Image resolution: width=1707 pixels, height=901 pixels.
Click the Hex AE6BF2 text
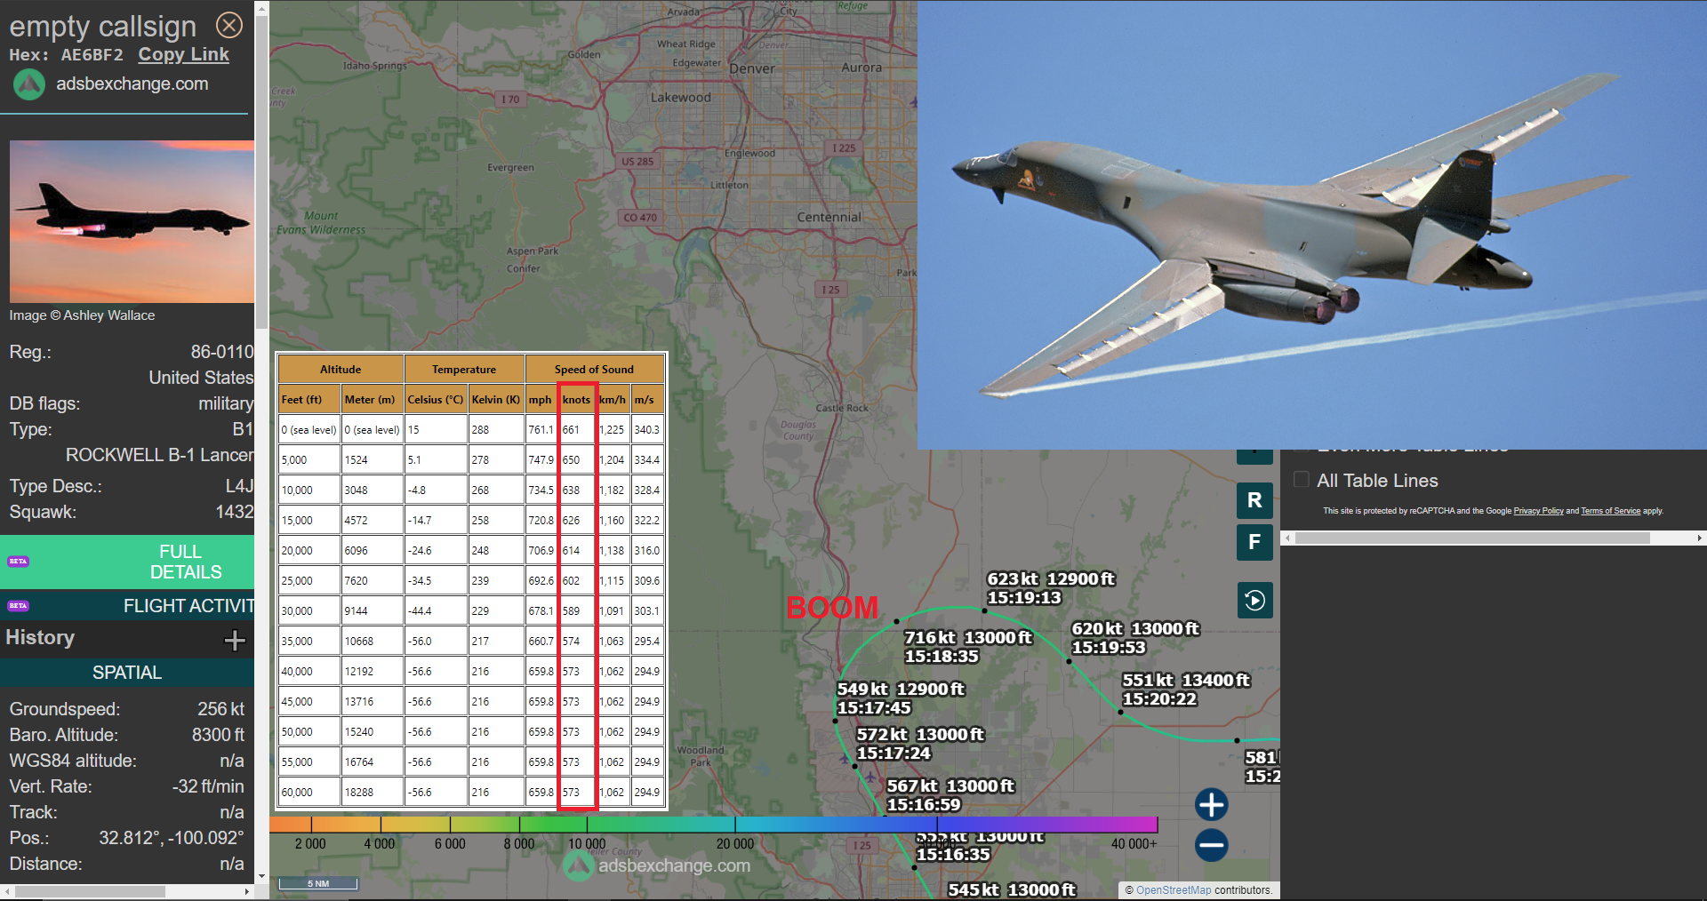coord(67,54)
